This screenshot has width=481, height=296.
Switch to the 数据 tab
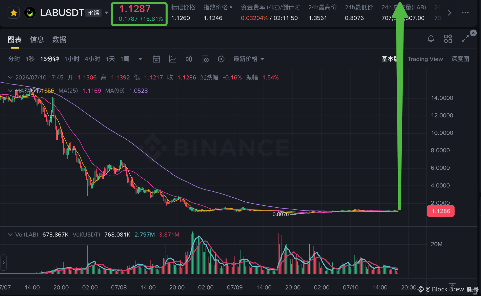(59, 39)
